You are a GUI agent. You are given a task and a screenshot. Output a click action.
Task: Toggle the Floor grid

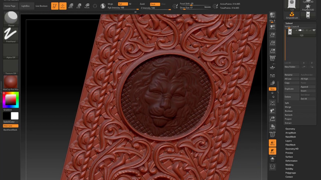coord(272,67)
